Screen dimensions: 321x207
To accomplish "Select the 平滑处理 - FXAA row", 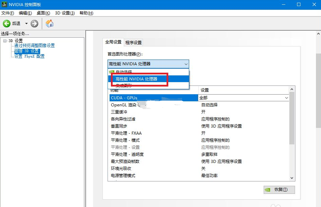I will tap(199, 133).
